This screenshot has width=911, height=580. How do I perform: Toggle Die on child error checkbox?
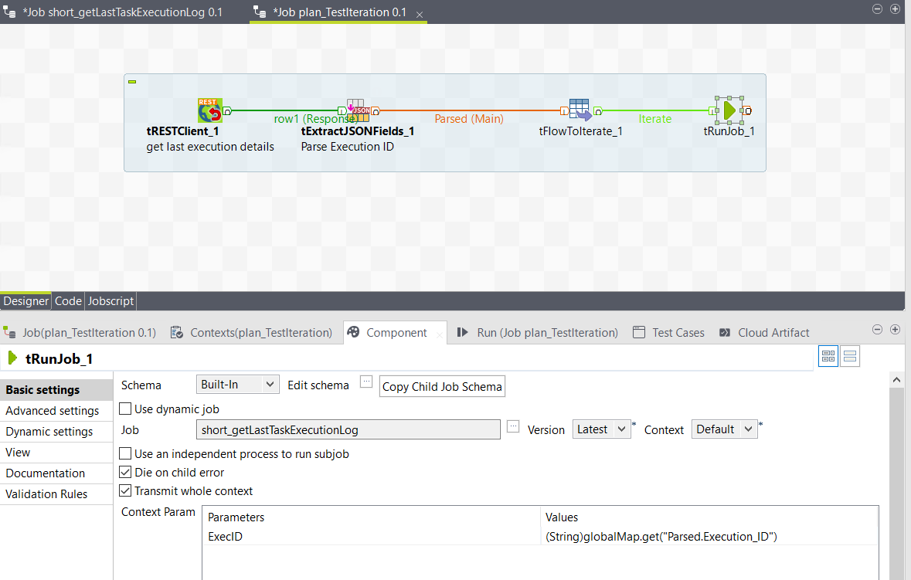(125, 472)
